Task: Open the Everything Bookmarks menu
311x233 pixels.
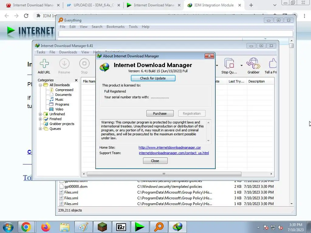Action: pyautogui.click(x=115, y=27)
